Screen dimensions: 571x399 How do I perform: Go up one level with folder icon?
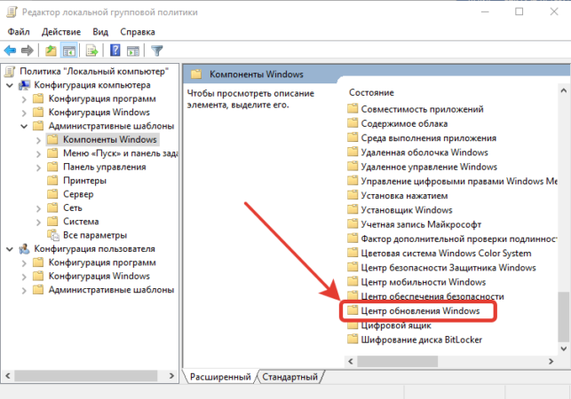51,51
